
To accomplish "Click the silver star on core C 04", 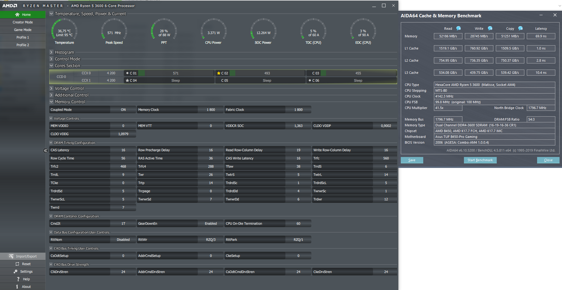I will [x=128, y=80].
